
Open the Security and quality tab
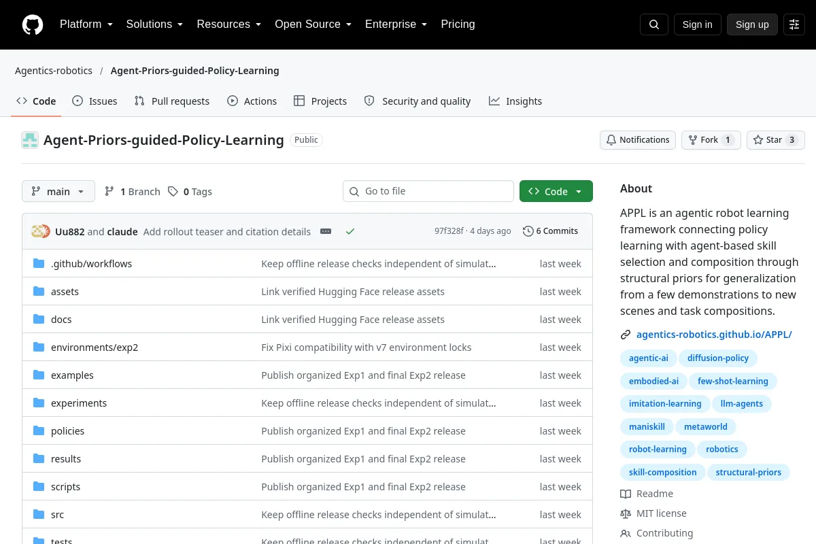(x=418, y=101)
